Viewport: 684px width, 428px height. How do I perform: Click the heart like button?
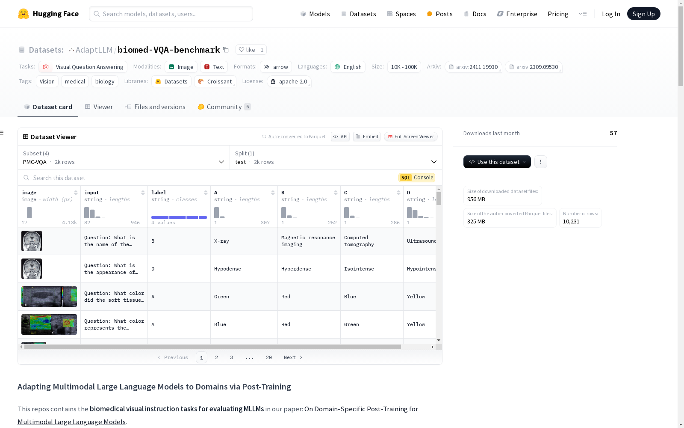point(247,50)
